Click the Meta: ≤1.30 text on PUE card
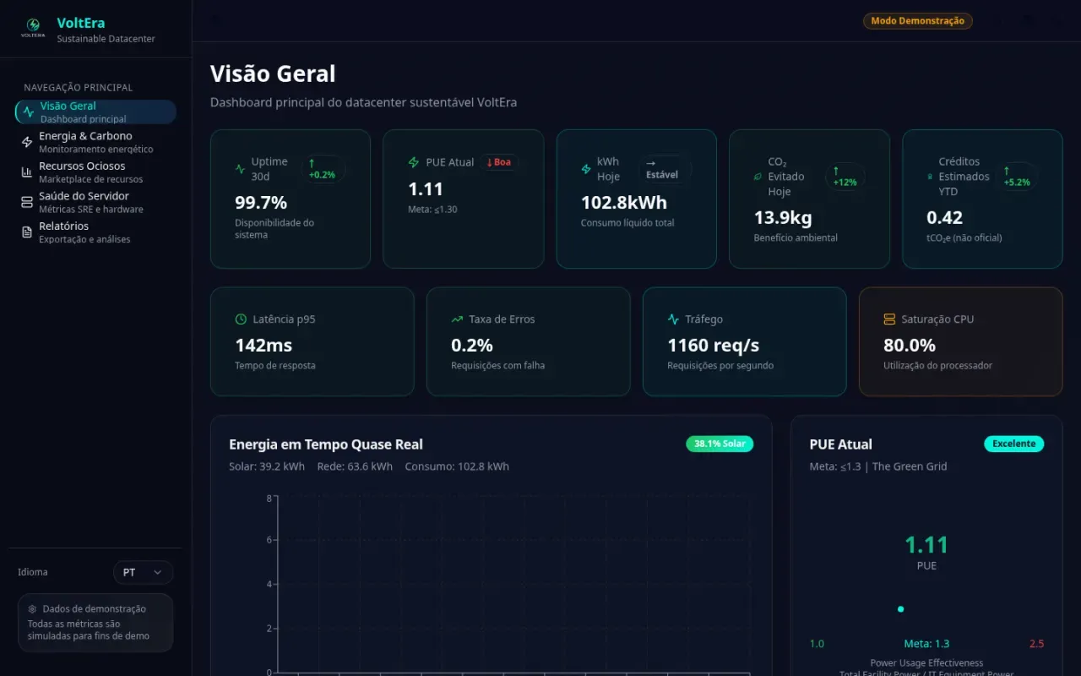 (x=432, y=209)
